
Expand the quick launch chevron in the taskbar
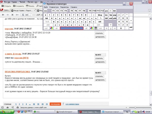coord(29,111)
